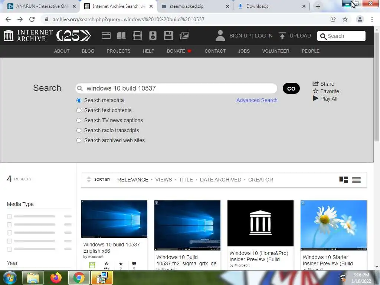Click the main search query field
This screenshot has height=285, width=380.
point(176,88)
